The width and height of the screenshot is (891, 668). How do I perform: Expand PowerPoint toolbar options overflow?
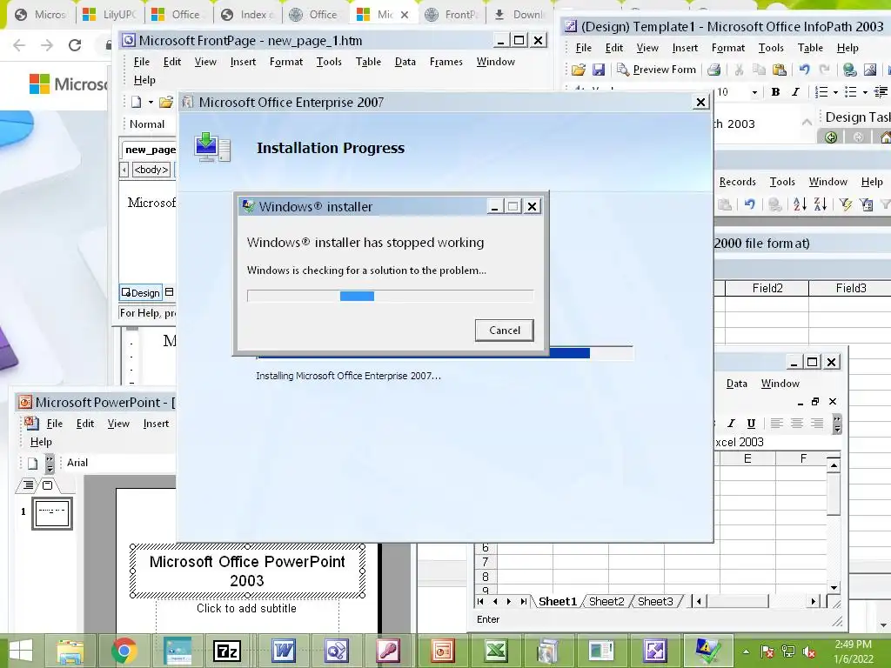point(50,463)
